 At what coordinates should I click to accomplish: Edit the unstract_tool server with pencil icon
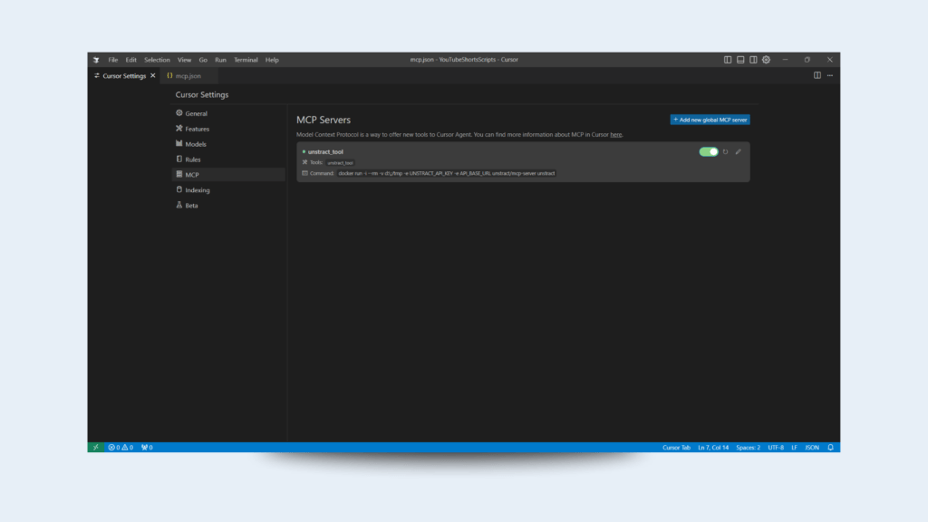click(x=739, y=151)
